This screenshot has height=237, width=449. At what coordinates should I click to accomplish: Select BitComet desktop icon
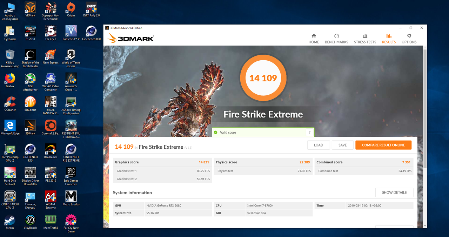click(x=30, y=104)
